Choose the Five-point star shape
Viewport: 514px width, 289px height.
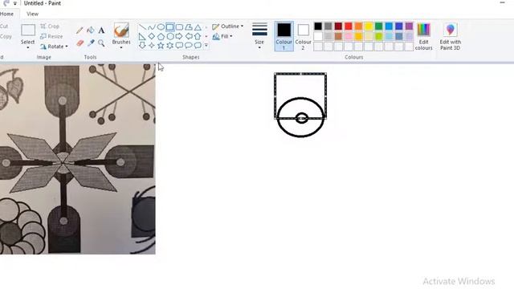click(161, 46)
